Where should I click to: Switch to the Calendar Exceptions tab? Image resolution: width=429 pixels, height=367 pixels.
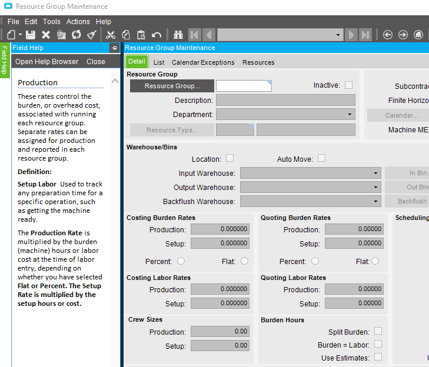(203, 62)
